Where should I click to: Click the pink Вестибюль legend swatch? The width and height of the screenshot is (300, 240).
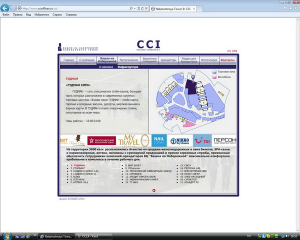214,77
